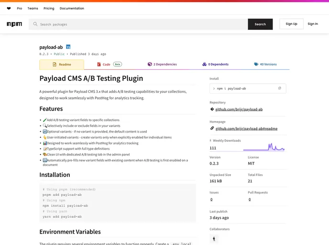This screenshot has width=329, height=245.
Task: Click the TypeScript badge next to payload-ab
Action: 68,47
